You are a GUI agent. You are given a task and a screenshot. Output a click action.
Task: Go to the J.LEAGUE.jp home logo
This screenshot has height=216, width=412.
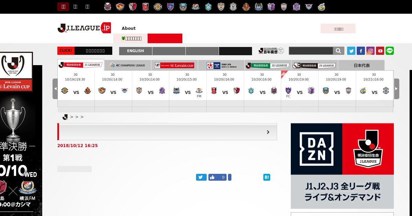[84, 28]
